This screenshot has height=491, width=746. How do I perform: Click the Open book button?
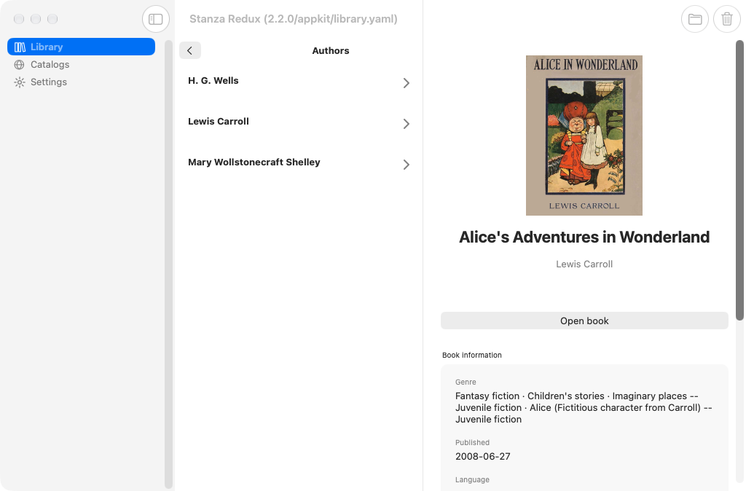pyautogui.click(x=584, y=321)
